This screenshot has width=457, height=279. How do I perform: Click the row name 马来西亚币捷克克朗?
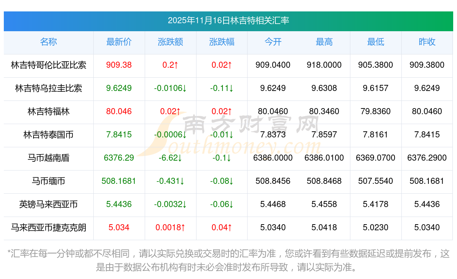pos(48,228)
